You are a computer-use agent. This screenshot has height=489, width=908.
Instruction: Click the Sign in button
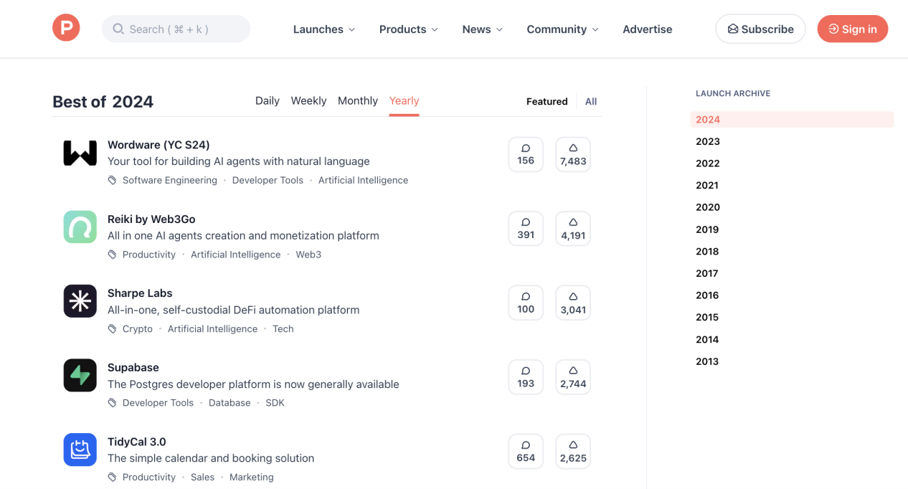852,29
